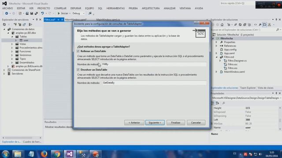Click the home icon in solution explorer
Viewport: 282px width, 158px height.
coord(222,25)
